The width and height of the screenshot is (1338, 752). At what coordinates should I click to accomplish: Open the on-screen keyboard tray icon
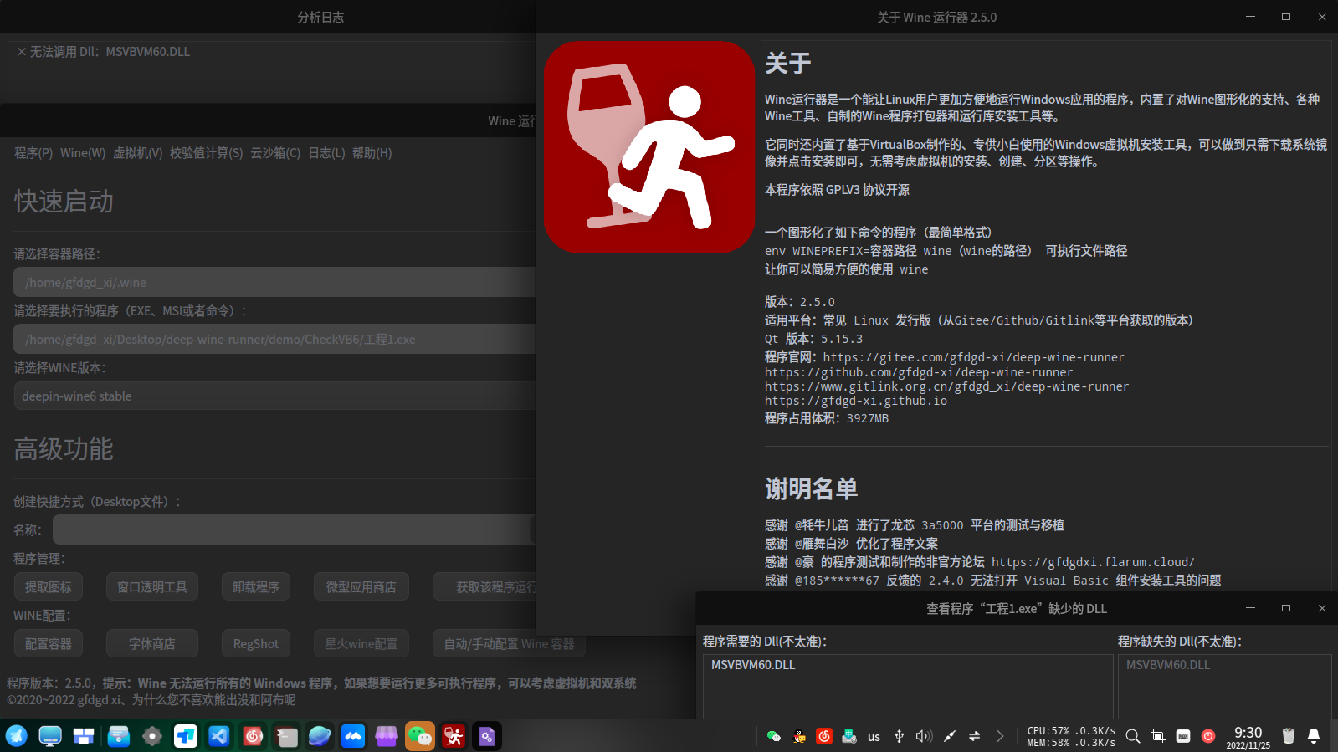click(1183, 736)
